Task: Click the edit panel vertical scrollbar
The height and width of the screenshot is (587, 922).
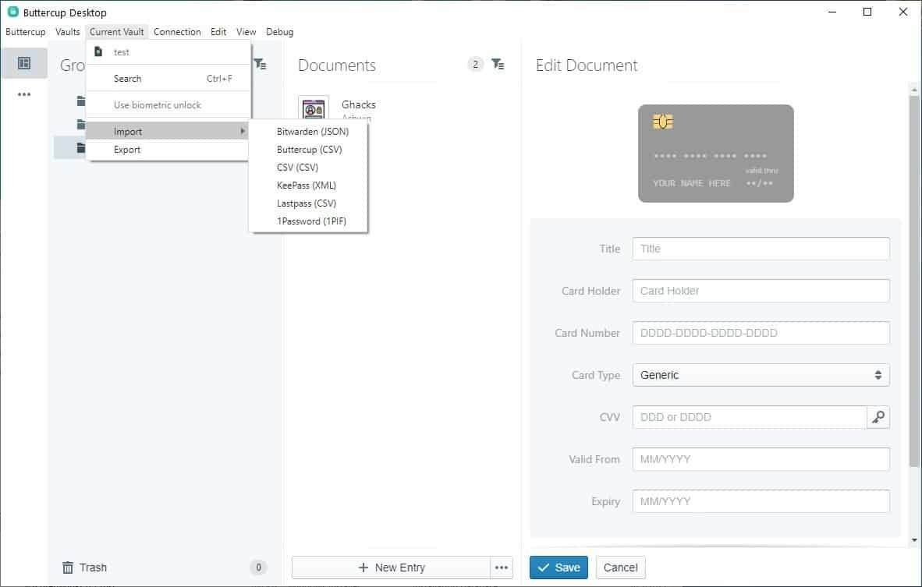Action: click(914, 282)
